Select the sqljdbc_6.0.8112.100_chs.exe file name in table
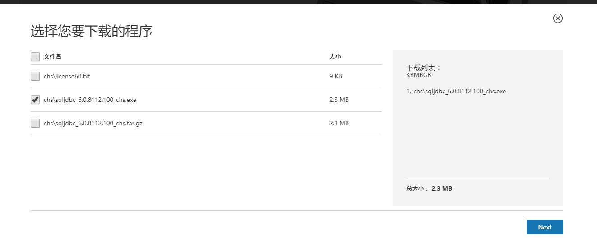Screen dimensions: 597x243 (x=90, y=100)
